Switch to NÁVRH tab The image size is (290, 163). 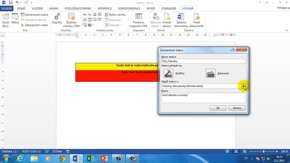[53, 9]
